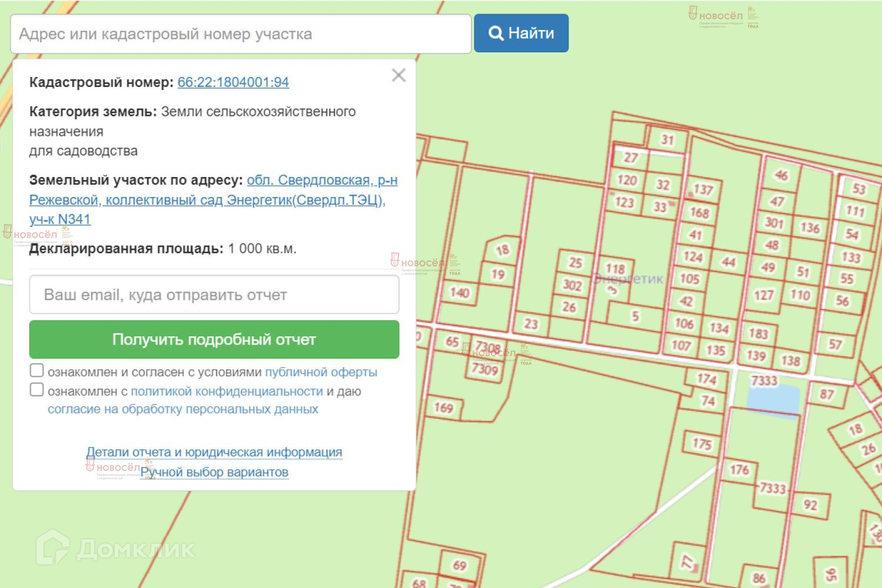Screen dimensions: 882x588
Task: Select parcel 136 on the map
Action: 810,228
